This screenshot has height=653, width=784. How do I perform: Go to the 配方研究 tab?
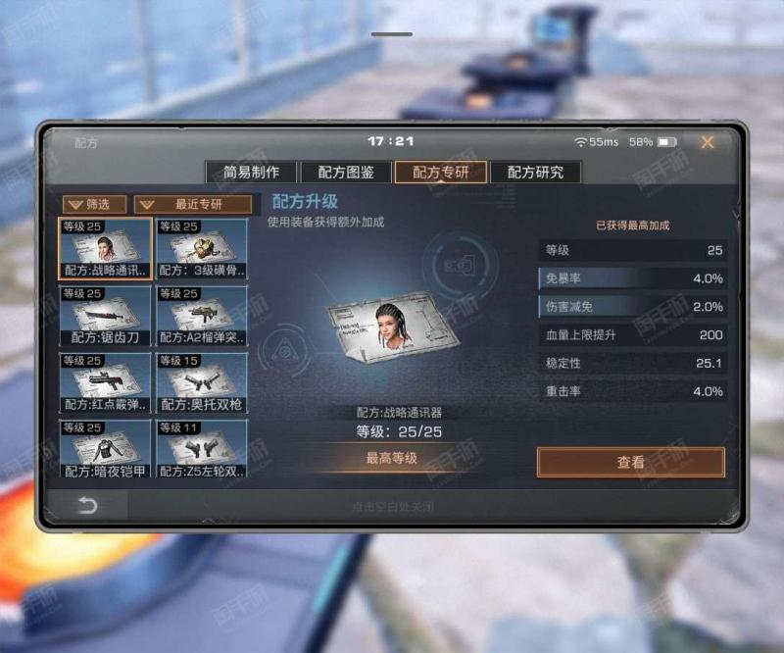coord(535,173)
